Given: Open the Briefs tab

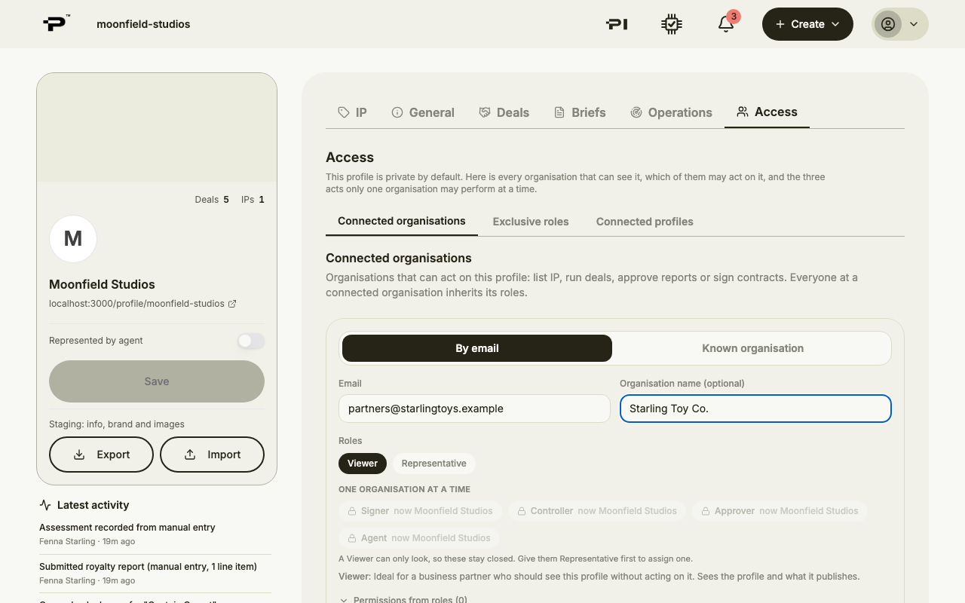Looking at the screenshot, I should coord(580,112).
